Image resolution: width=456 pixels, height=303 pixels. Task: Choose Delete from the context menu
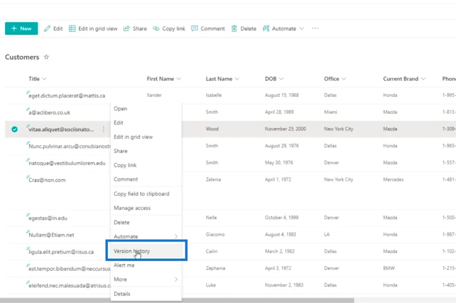click(146, 222)
